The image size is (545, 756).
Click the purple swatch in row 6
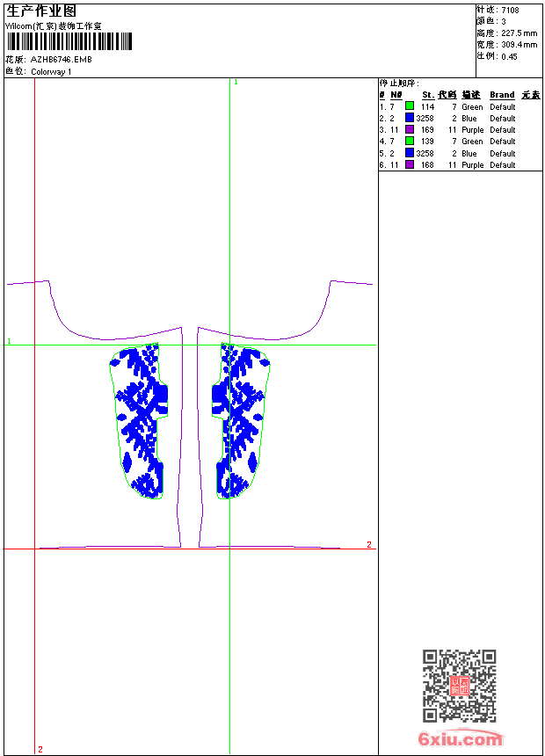pyautogui.click(x=409, y=164)
